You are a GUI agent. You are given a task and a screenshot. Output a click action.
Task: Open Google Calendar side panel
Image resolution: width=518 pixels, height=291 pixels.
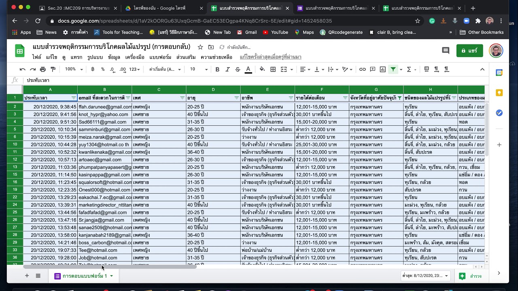coord(499,73)
